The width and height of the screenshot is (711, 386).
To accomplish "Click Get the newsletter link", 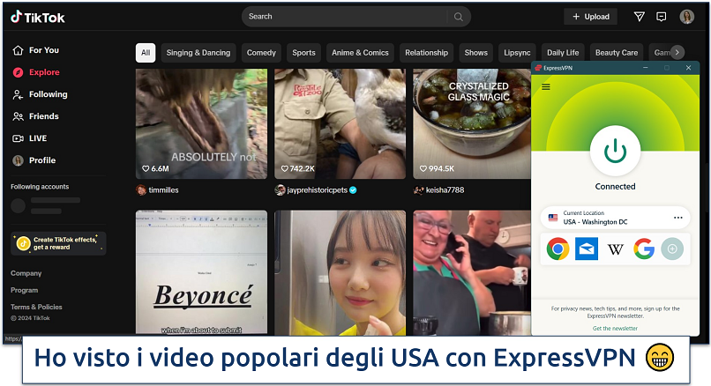I will pos(615,328).
